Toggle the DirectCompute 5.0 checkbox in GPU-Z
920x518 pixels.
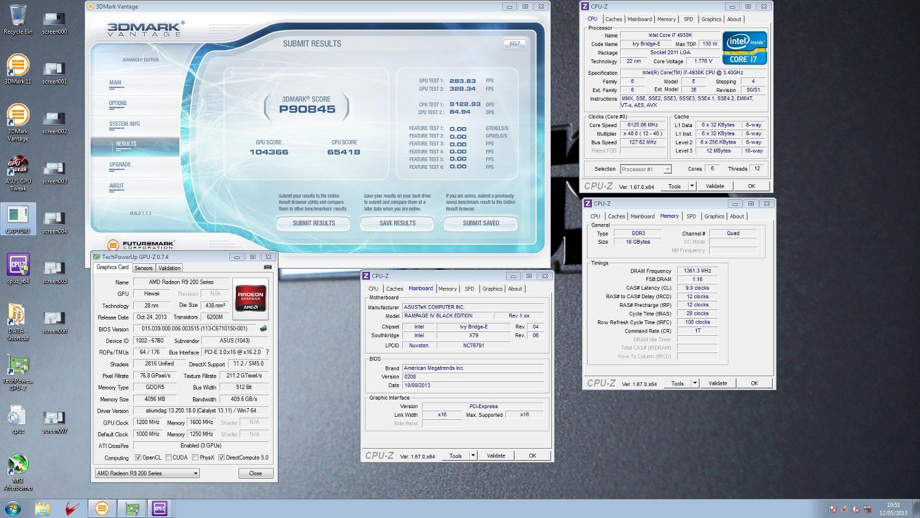point(221,457)
